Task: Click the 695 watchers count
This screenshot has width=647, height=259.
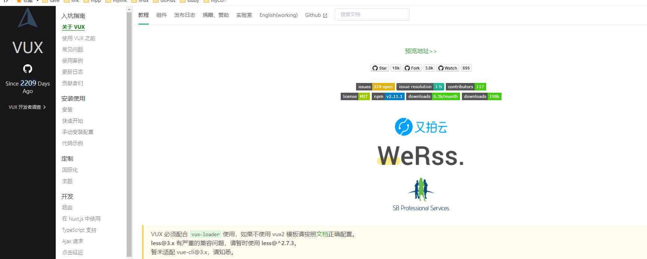Action: [466, 68]
